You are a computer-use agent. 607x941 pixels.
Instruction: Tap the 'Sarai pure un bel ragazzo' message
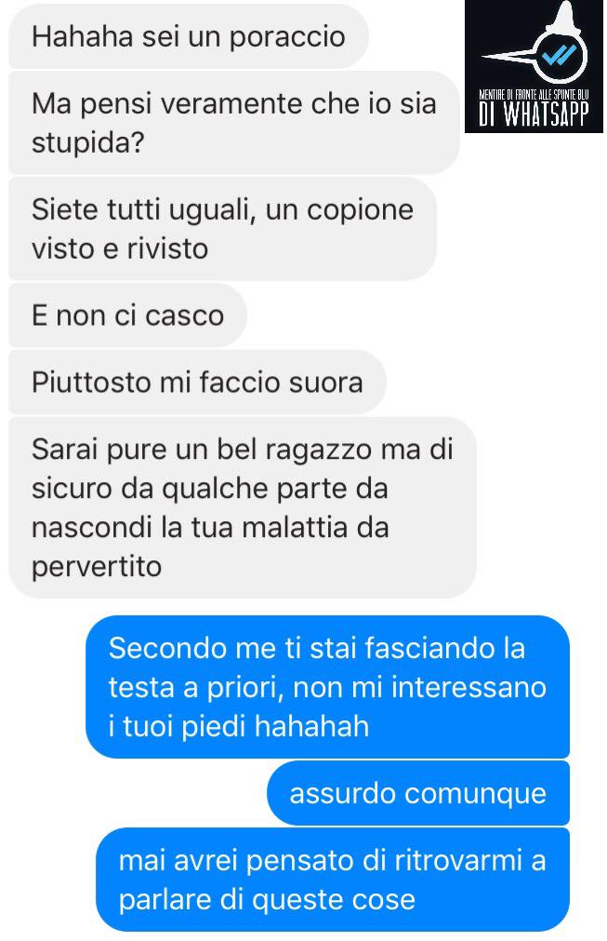tap(243, 507)
